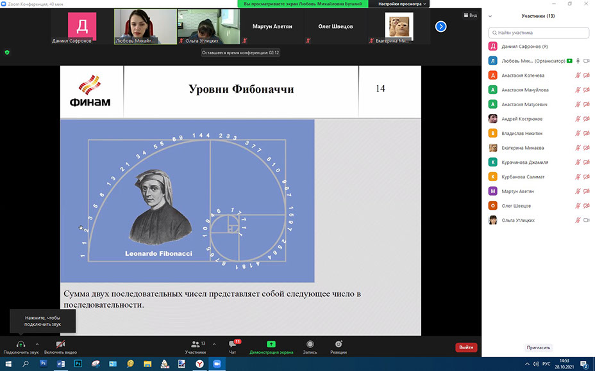
Task: Click the green encryption shield icon
Action: (x=7, y=52)
